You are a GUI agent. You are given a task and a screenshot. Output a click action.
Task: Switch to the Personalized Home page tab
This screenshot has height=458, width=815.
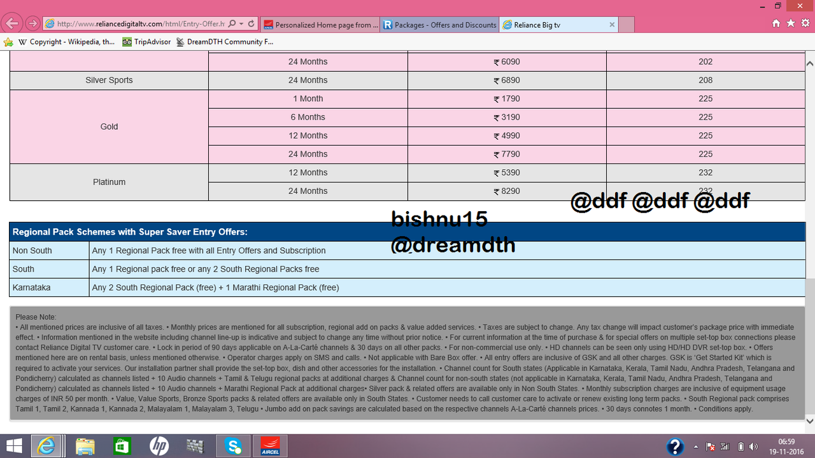[x=320, y=25]
